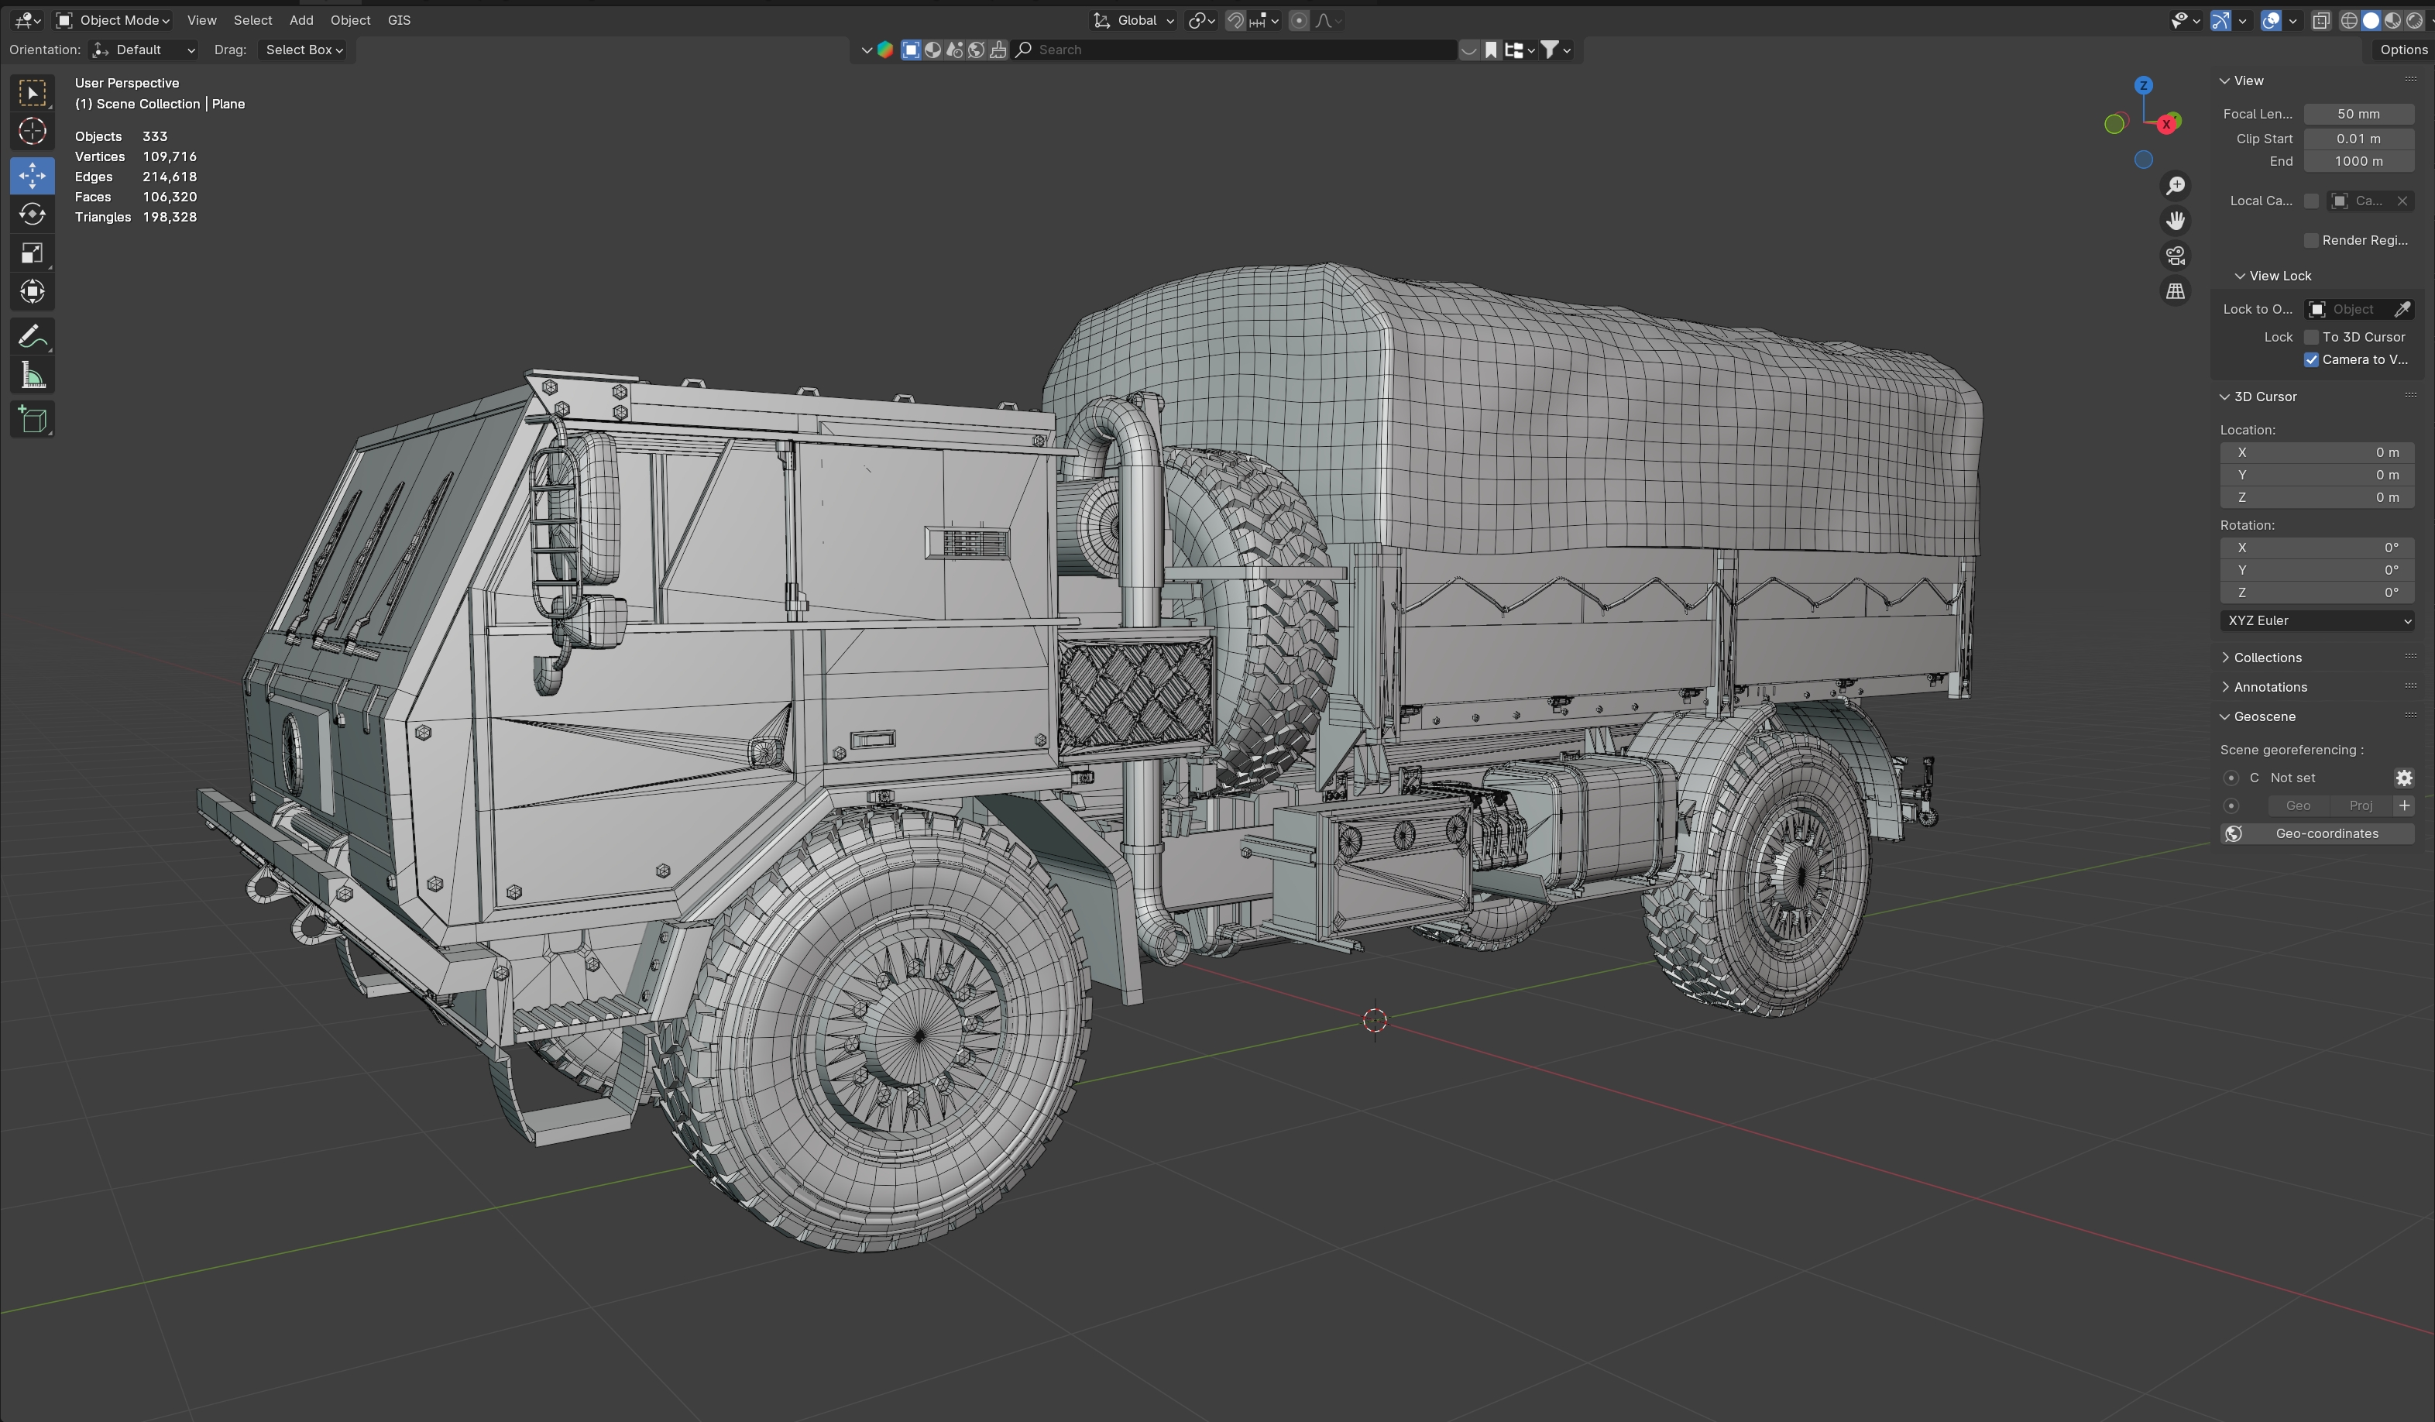Select the Add Cube tool
Viewport: 2435px width, 1422px height.
pos(32,419)
